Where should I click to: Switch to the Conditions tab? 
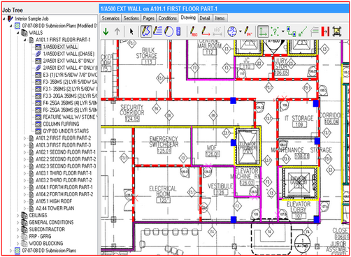(167, 18)
